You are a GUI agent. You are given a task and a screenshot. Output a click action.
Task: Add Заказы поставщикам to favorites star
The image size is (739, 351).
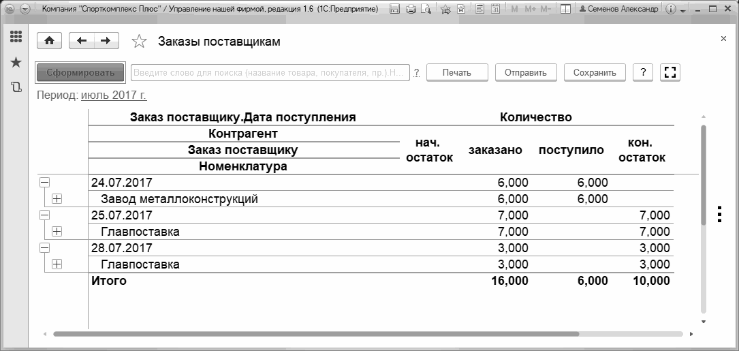138,42
